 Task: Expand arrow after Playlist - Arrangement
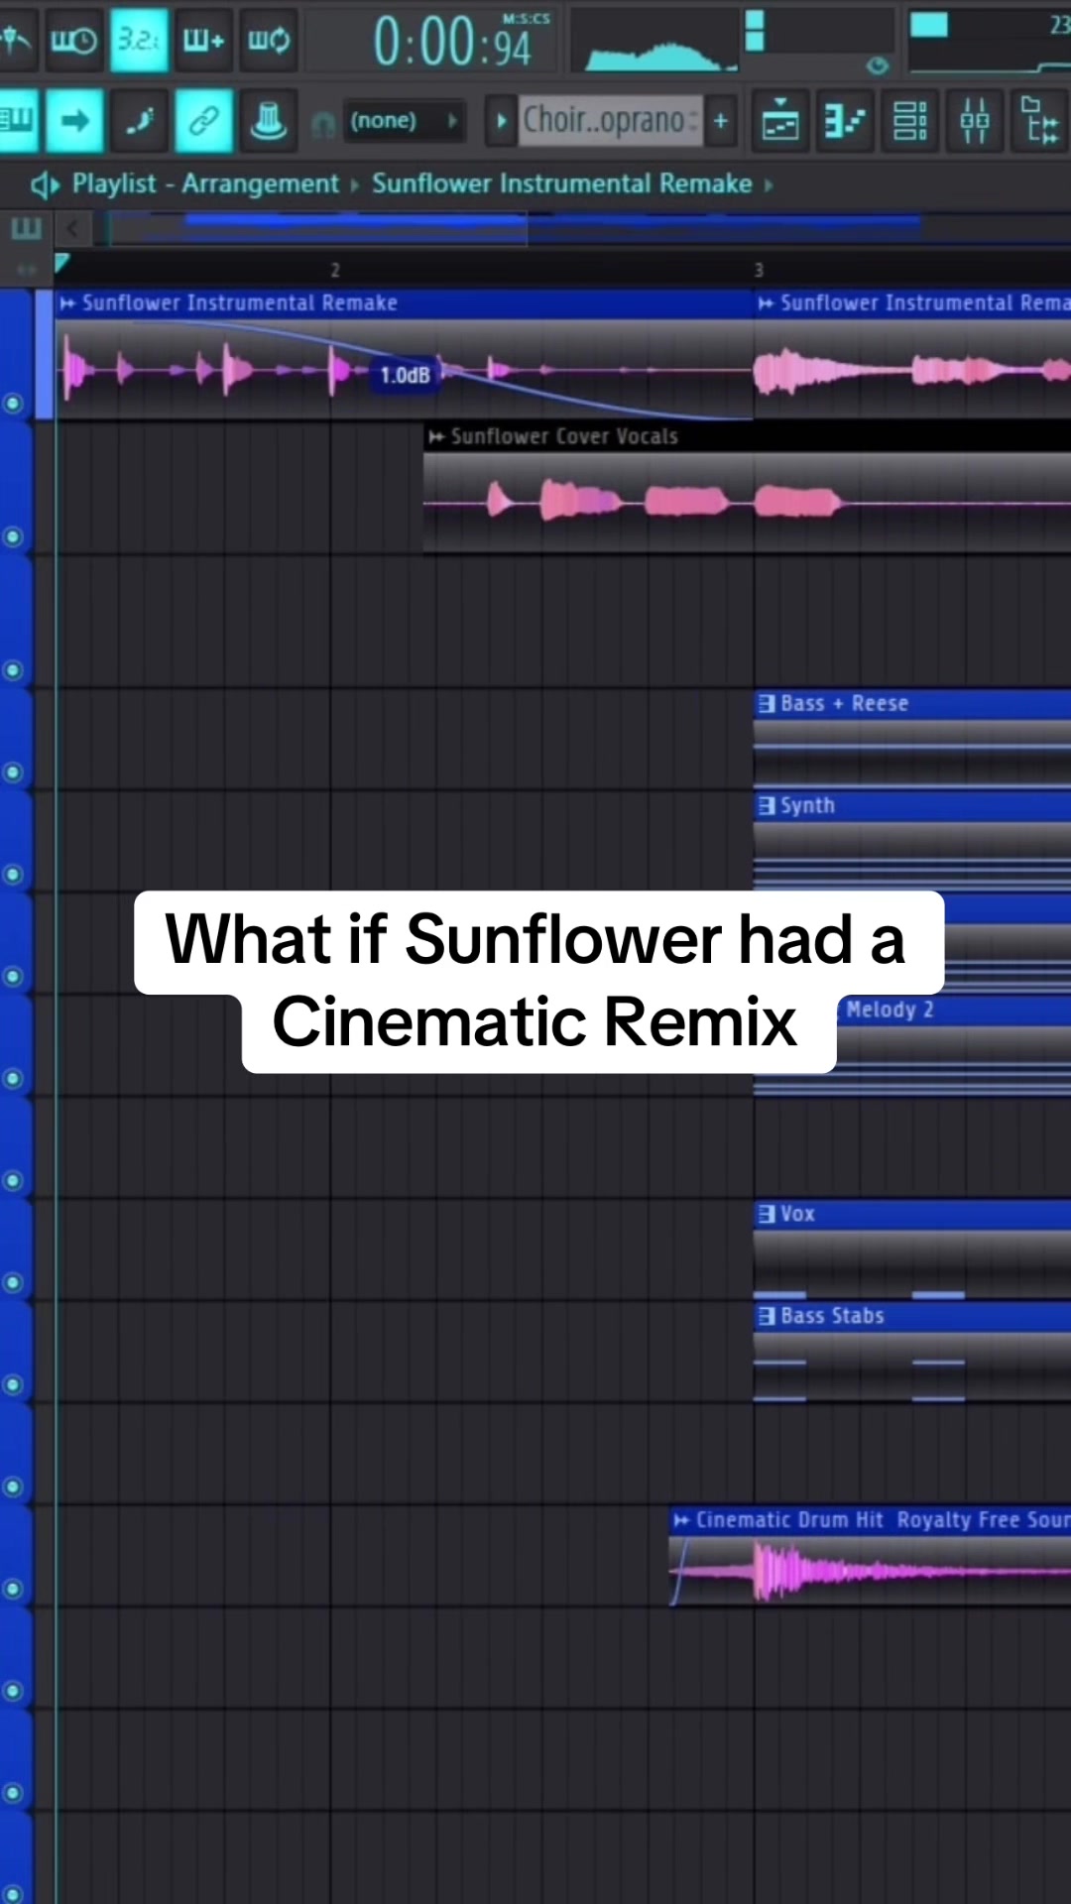(x=355, y=185)
